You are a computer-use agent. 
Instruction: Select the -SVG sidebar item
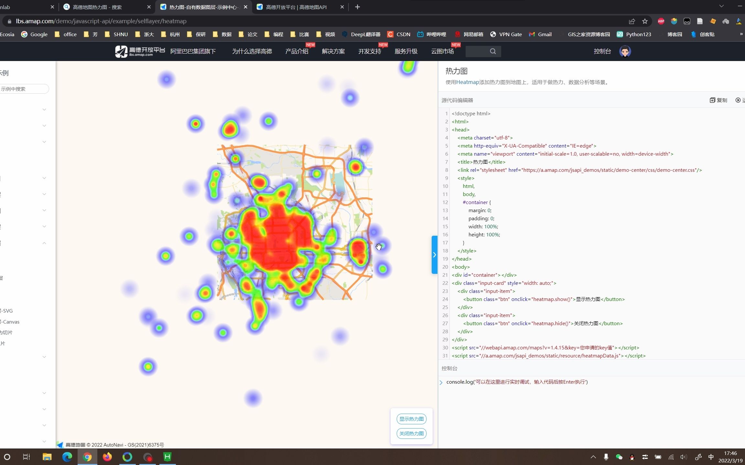(x=6, y=311)
